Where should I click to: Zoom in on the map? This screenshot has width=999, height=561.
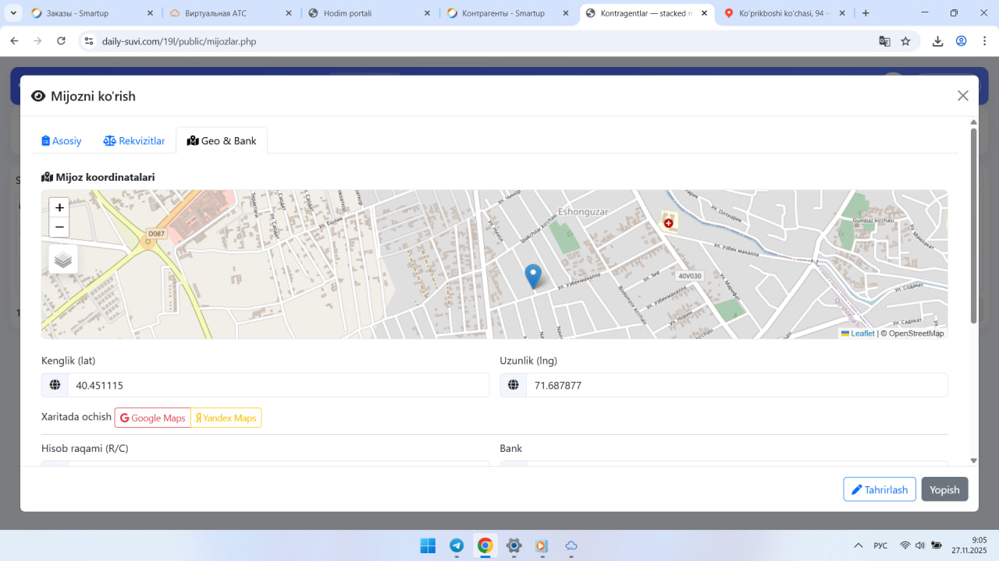click(59, 208)
